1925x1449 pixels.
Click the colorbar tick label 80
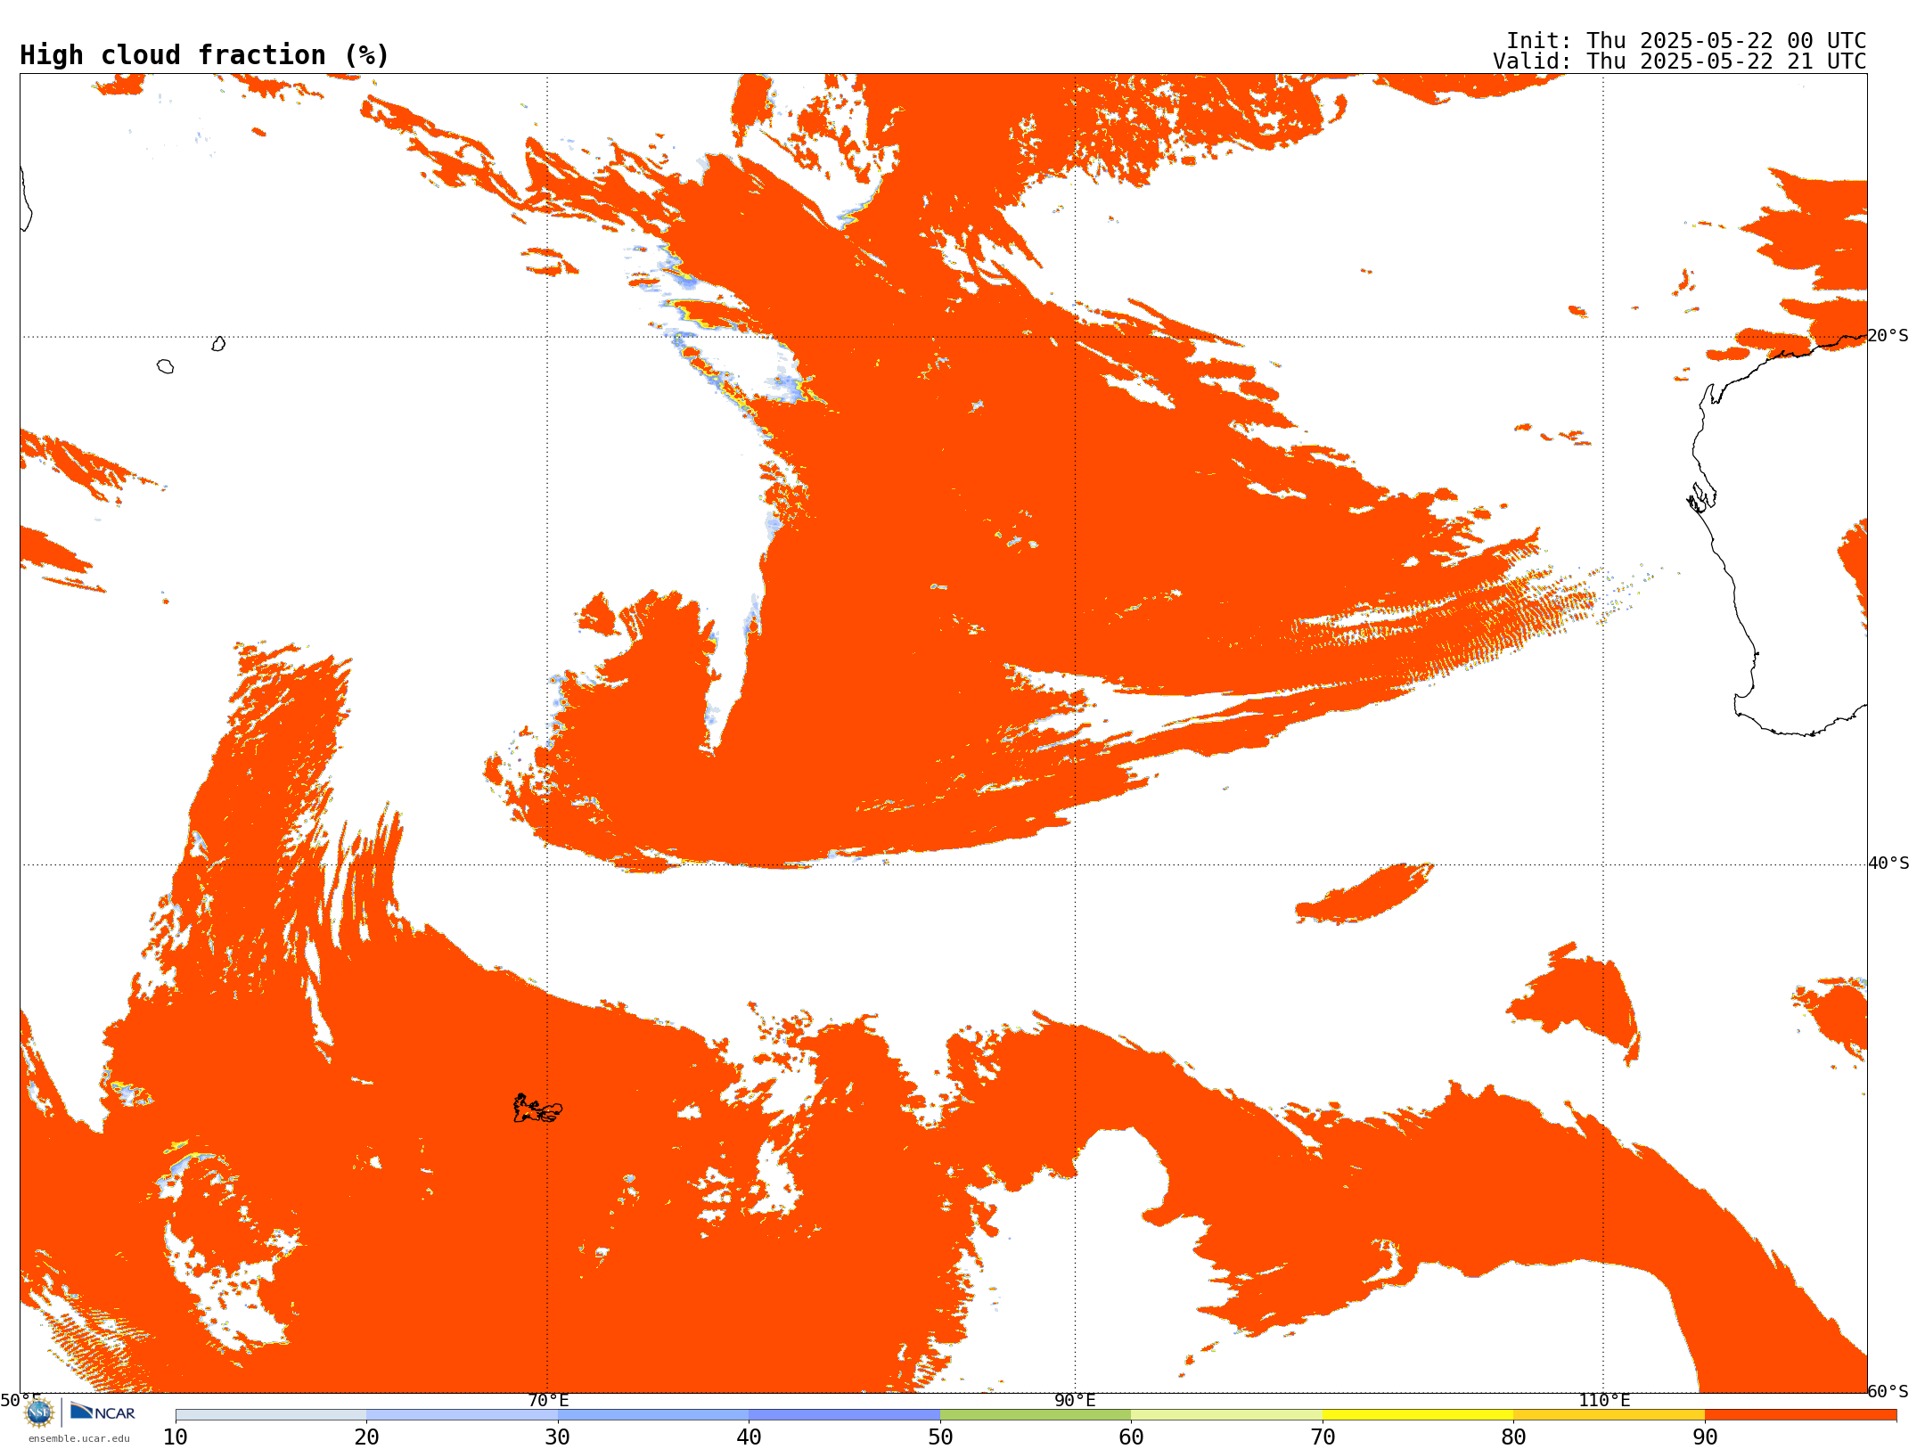[1513, 1437]
